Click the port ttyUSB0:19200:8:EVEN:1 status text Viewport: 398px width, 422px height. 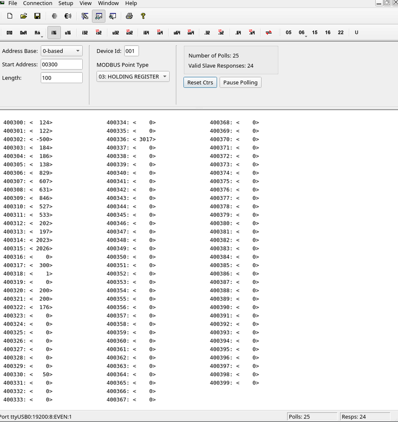tap(36, 417)
